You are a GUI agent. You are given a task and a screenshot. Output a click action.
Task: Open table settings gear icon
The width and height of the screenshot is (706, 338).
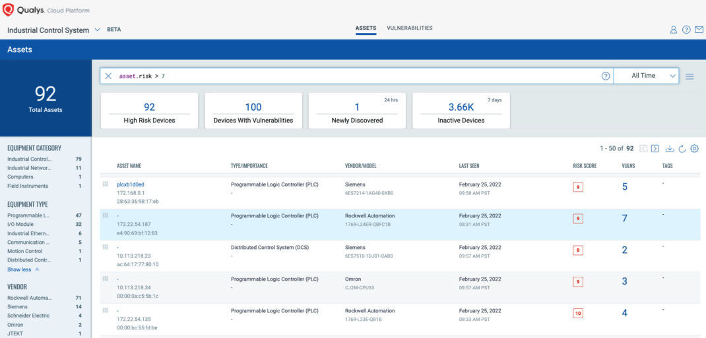694,148
